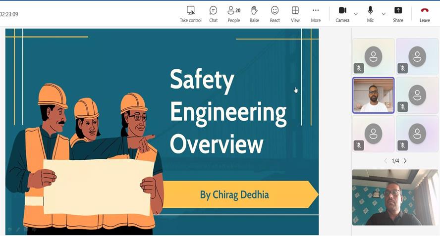Open the View layout options
Image resolution: width=440 pixels, height=236 pixels.
tap(295, 14)
